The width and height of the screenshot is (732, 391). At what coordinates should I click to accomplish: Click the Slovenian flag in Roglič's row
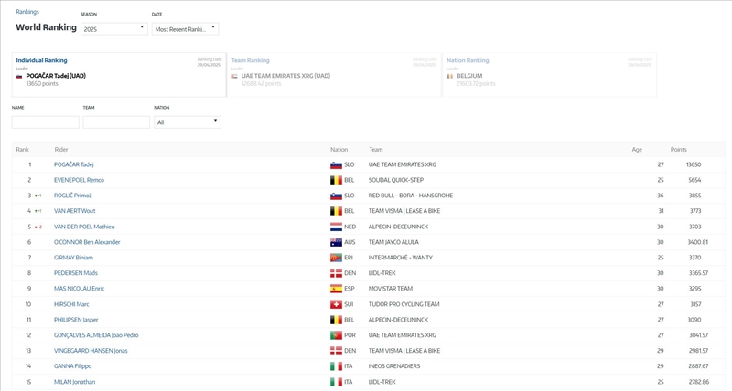pyautogui.click(x=336, y=195)
